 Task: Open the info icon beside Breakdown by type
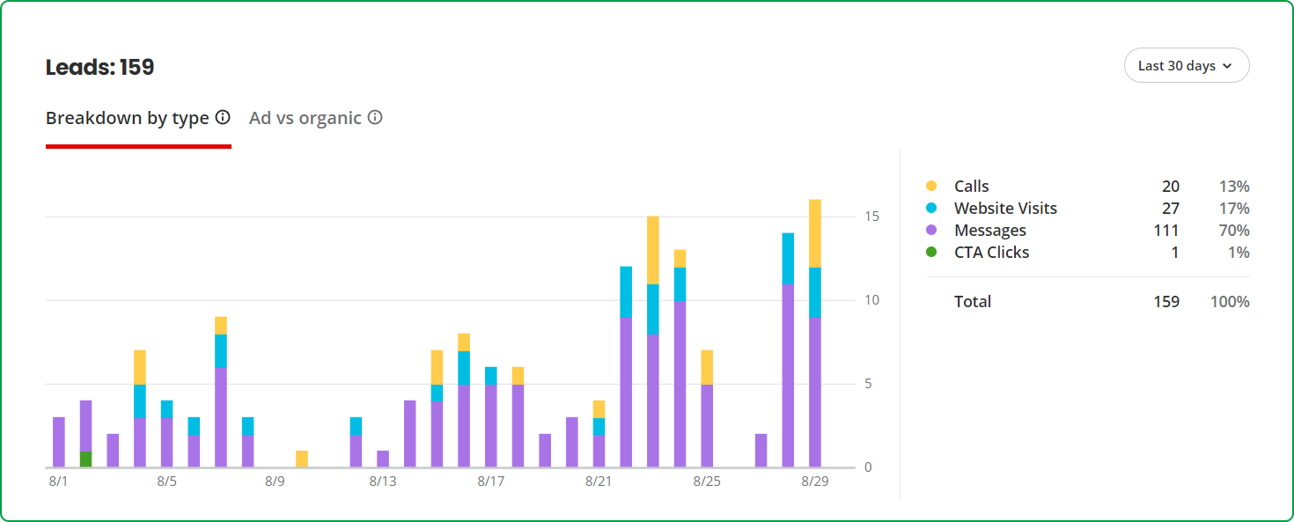click(223, 117)
